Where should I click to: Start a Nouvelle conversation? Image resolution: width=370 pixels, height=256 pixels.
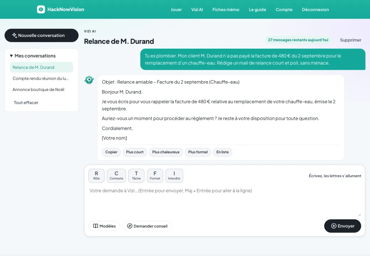coord(42,35)
